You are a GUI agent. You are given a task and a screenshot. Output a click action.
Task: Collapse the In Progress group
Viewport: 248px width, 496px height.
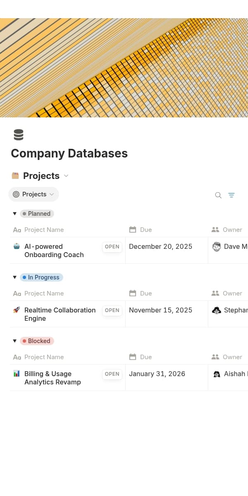(x=14, y=277)
